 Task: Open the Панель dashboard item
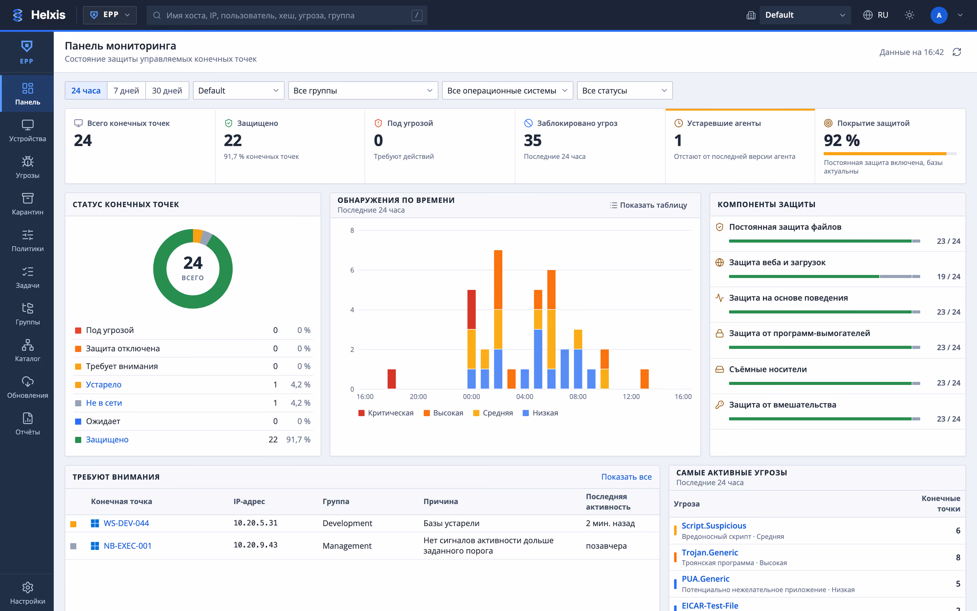[x=27, y=94]
